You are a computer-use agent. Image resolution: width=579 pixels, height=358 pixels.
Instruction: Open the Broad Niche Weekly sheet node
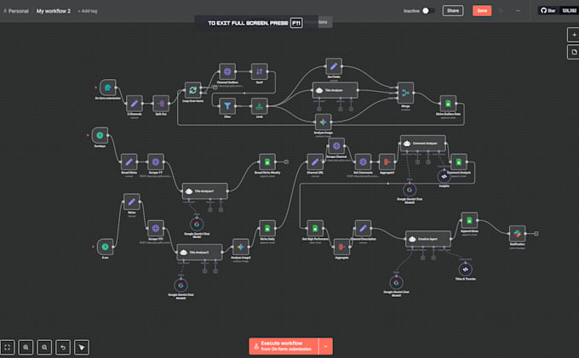pyautogui.click(x=267, y=162)
